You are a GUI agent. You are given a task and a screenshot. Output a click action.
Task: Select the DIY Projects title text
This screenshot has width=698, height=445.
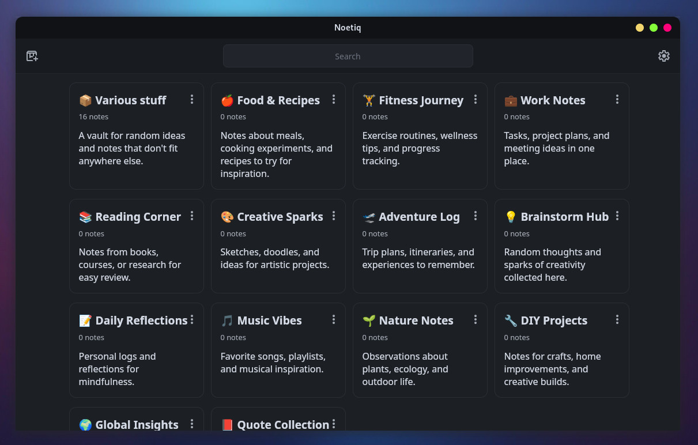(x=554, y=320)
